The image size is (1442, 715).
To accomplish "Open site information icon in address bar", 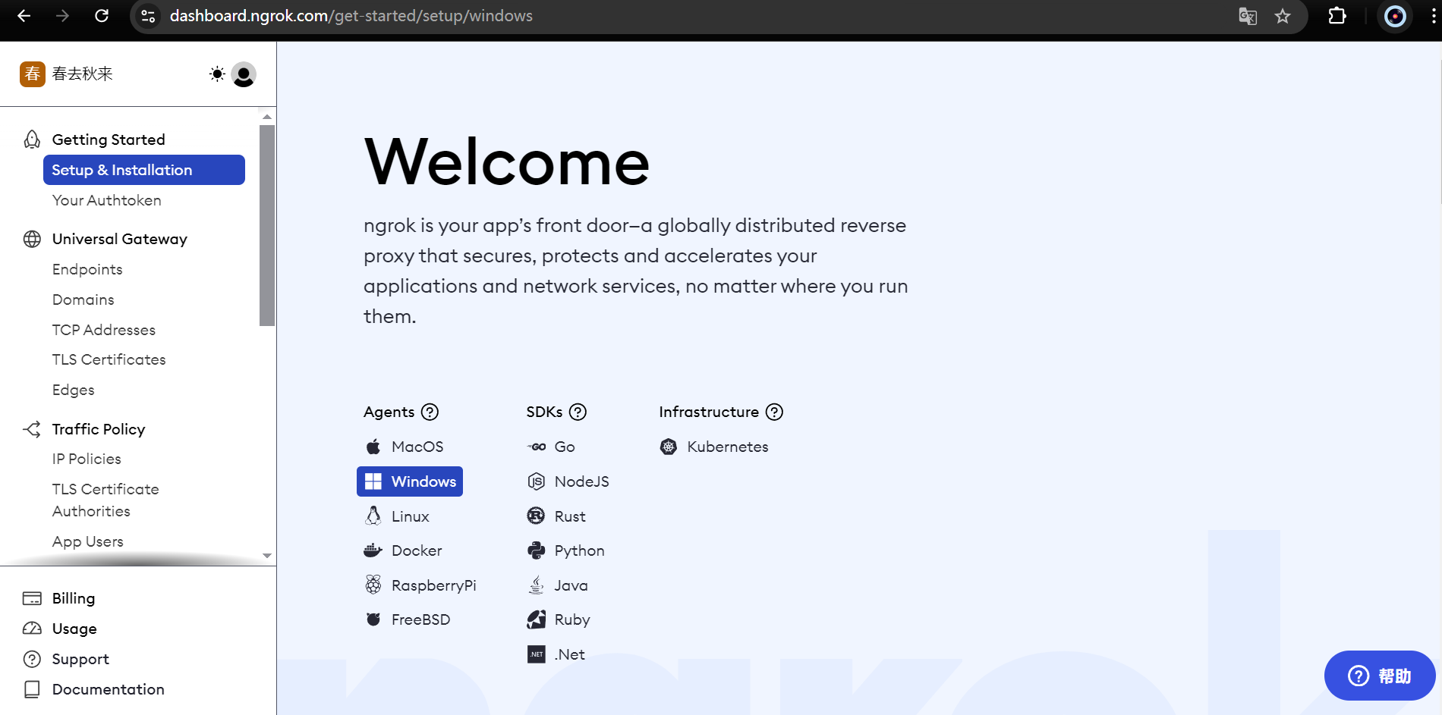I will (148, 16).
